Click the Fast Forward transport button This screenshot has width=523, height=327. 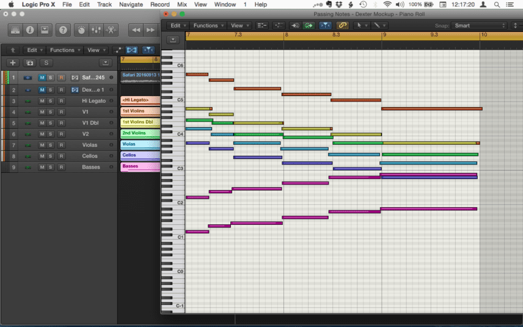pos(150,30)
